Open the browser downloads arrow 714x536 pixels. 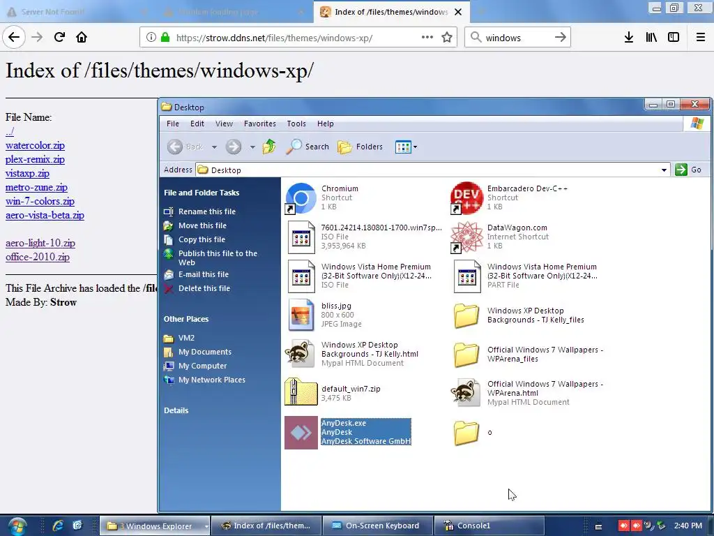click(629, 38)
